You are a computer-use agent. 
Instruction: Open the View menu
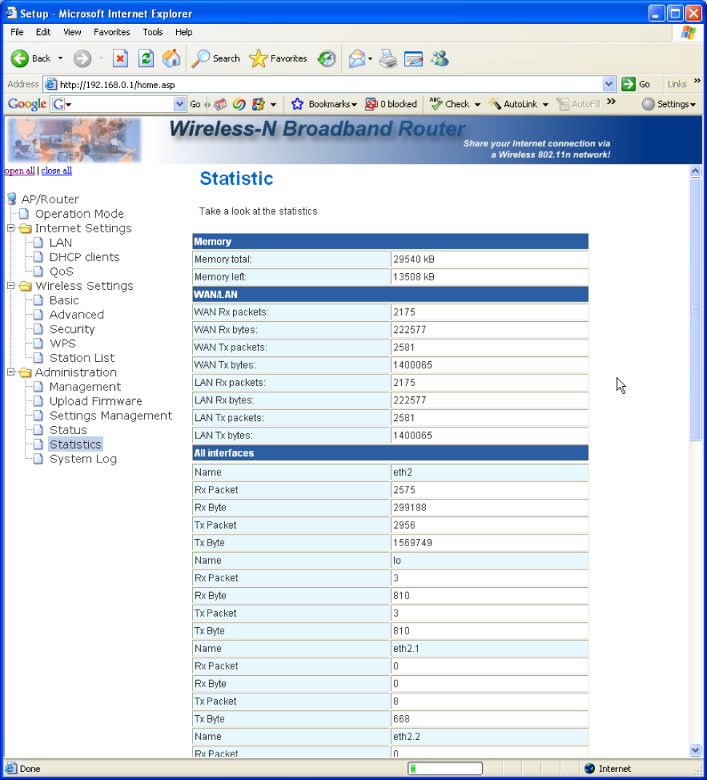(x=72, y=32)
